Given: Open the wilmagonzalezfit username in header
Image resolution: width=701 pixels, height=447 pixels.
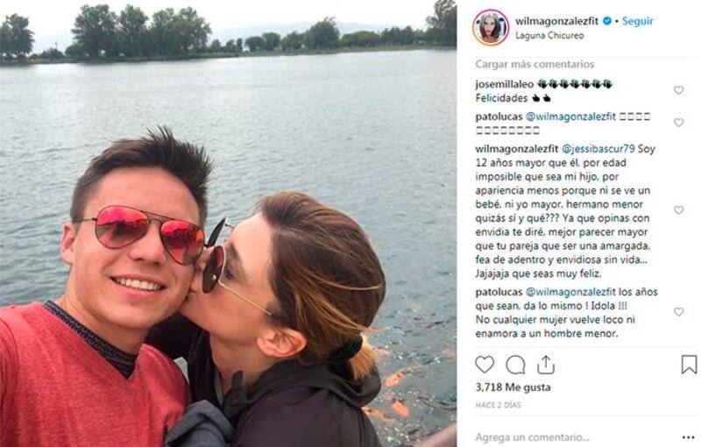Looking at the screenshot, I should click(556, 21).
